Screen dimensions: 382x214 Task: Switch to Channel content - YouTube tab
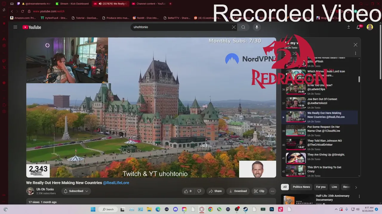tap(148, 4)
